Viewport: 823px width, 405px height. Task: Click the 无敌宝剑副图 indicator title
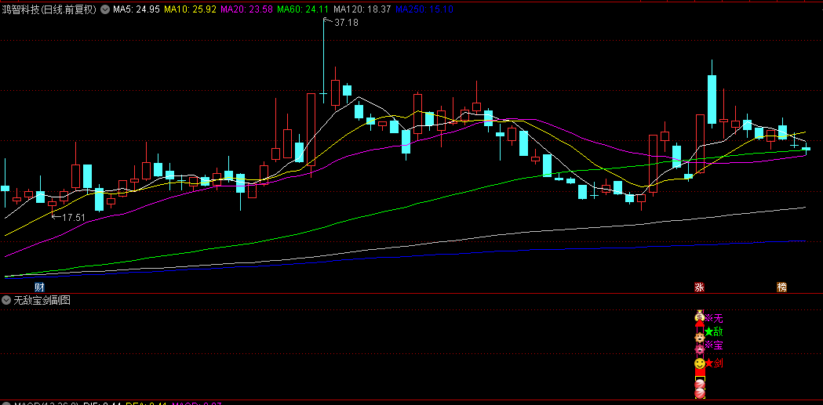pos(42,300)
